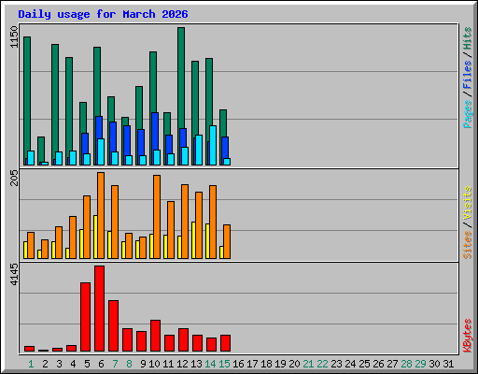Select day 4 on the date axis
478x374 pixels.
click(x=73, y=364)
